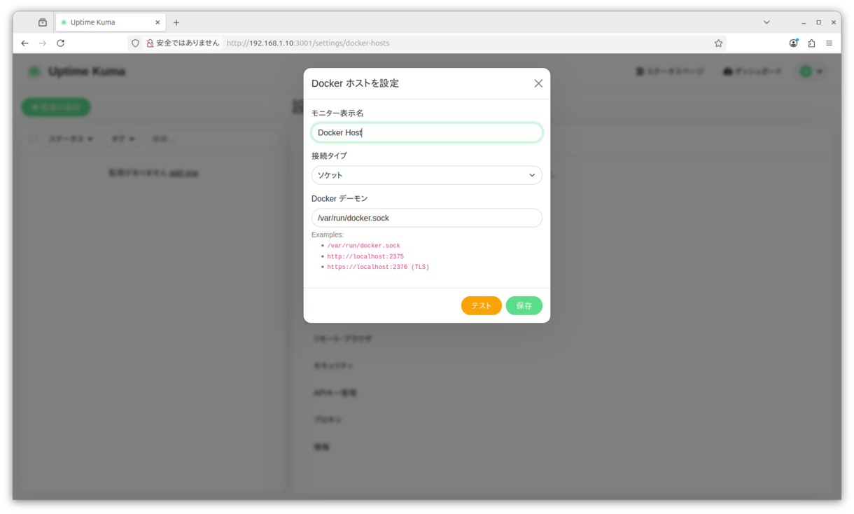Click the orange テスト button
854x514 pixels.
pos(481,305)
